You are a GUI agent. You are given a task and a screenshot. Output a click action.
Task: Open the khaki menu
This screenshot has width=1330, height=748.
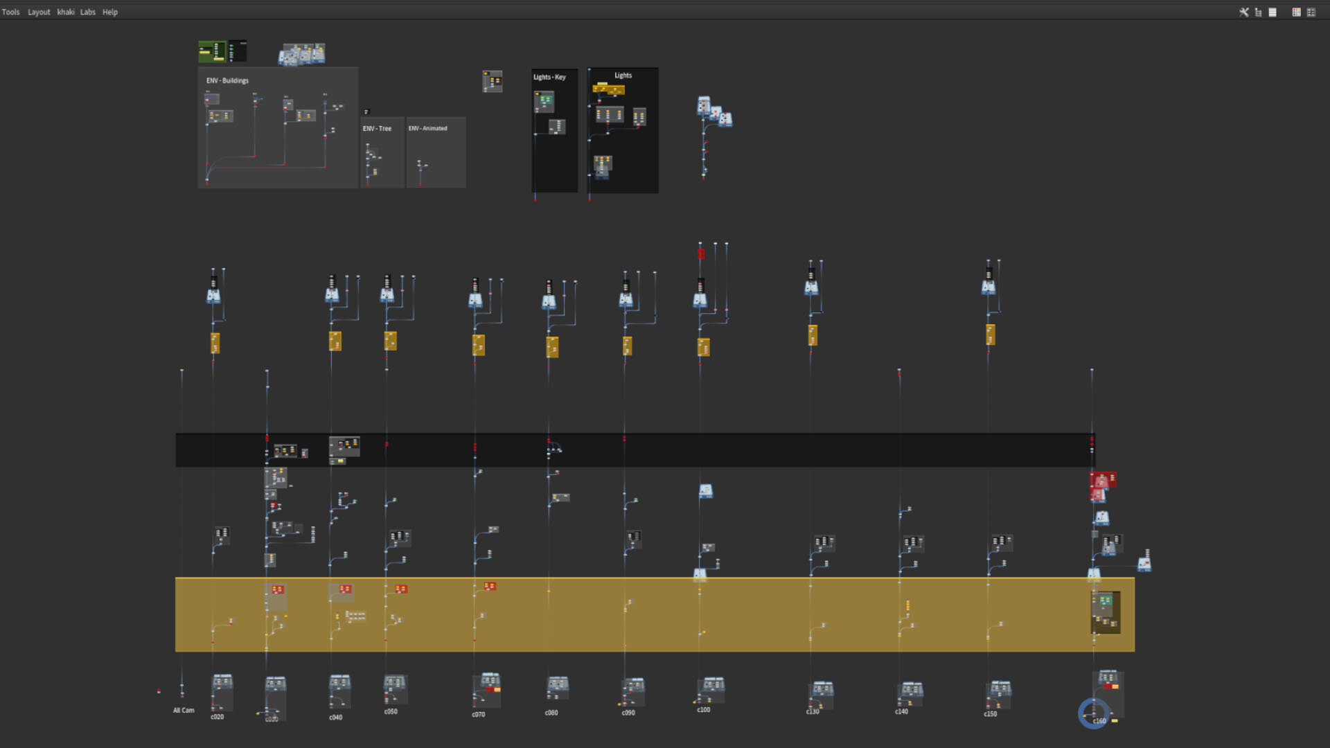[x=66, y=12]
